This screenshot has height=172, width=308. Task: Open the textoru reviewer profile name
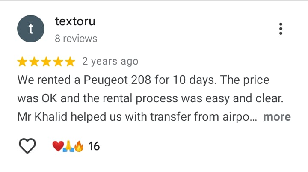[x=75, y=21]
